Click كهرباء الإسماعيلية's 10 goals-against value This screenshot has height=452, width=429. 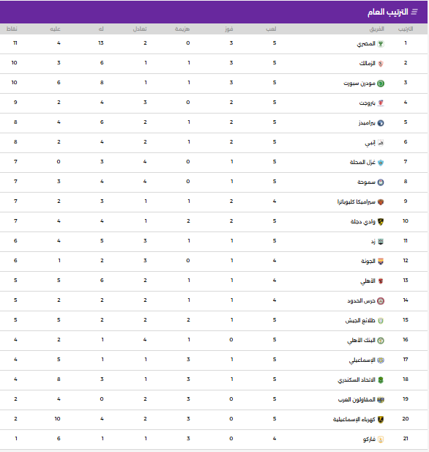(58, 419)
